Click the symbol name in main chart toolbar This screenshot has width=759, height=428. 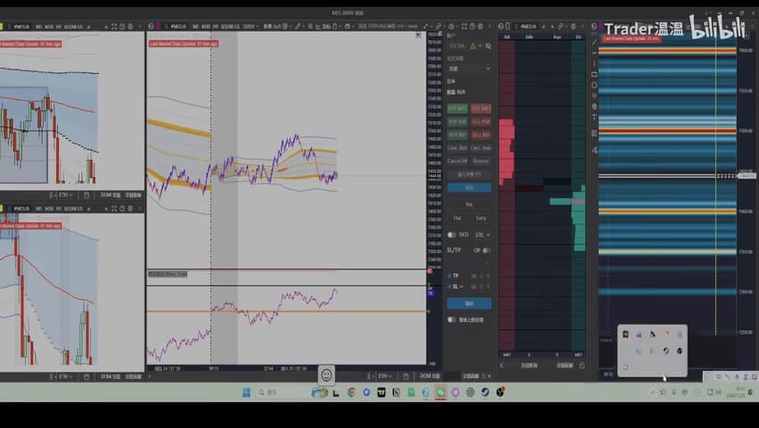click(x=177, y=26)
